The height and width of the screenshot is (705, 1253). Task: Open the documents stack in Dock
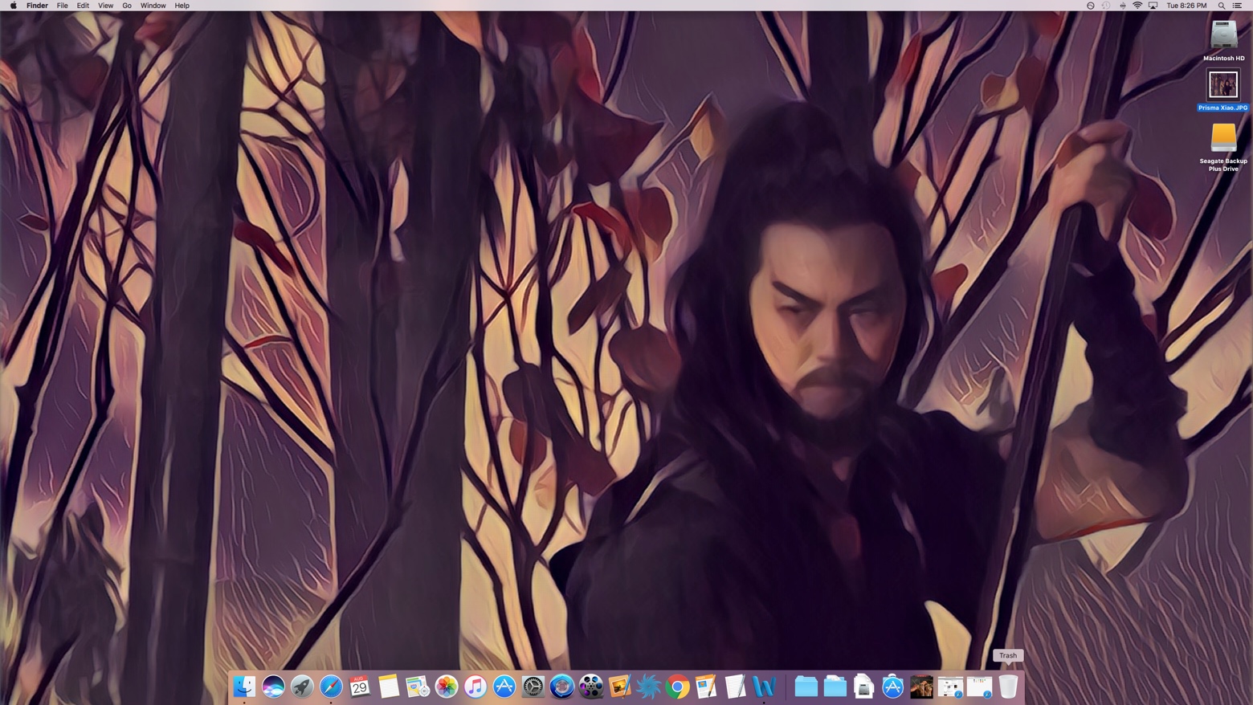click(864, 687)
